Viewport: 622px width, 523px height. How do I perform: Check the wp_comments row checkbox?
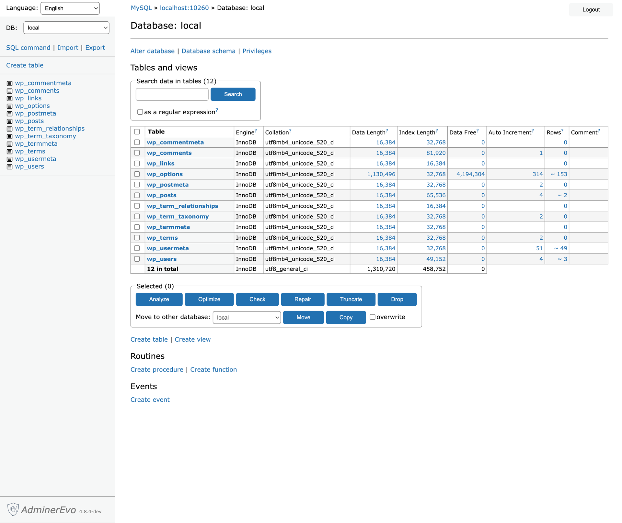137,153
